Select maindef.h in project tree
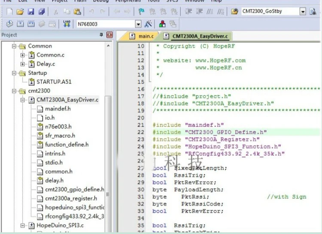Viewport: 322px width, 234px height. [x=58, y=109]
